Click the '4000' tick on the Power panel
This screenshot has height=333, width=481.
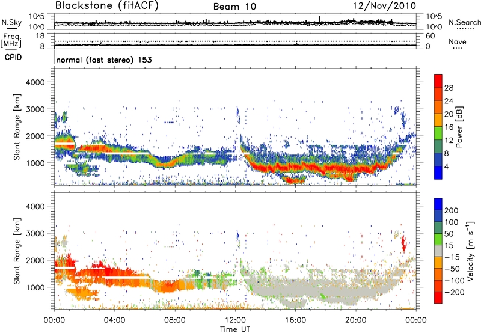35,82
